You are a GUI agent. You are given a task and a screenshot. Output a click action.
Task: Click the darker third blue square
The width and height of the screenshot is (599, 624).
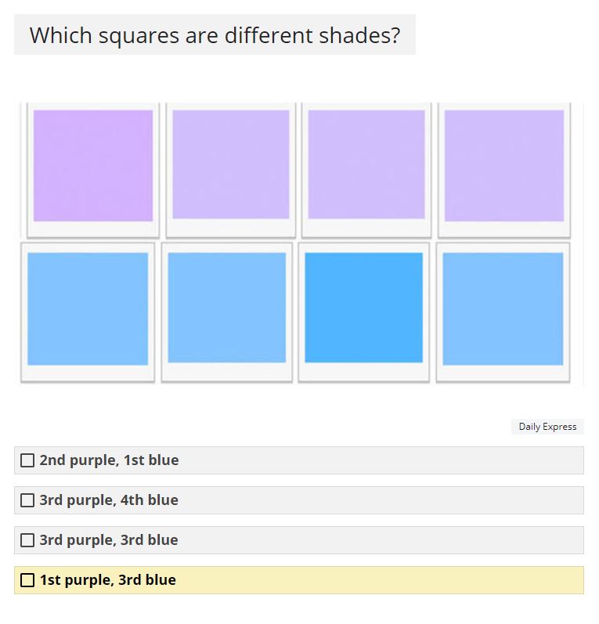[364, 308]
